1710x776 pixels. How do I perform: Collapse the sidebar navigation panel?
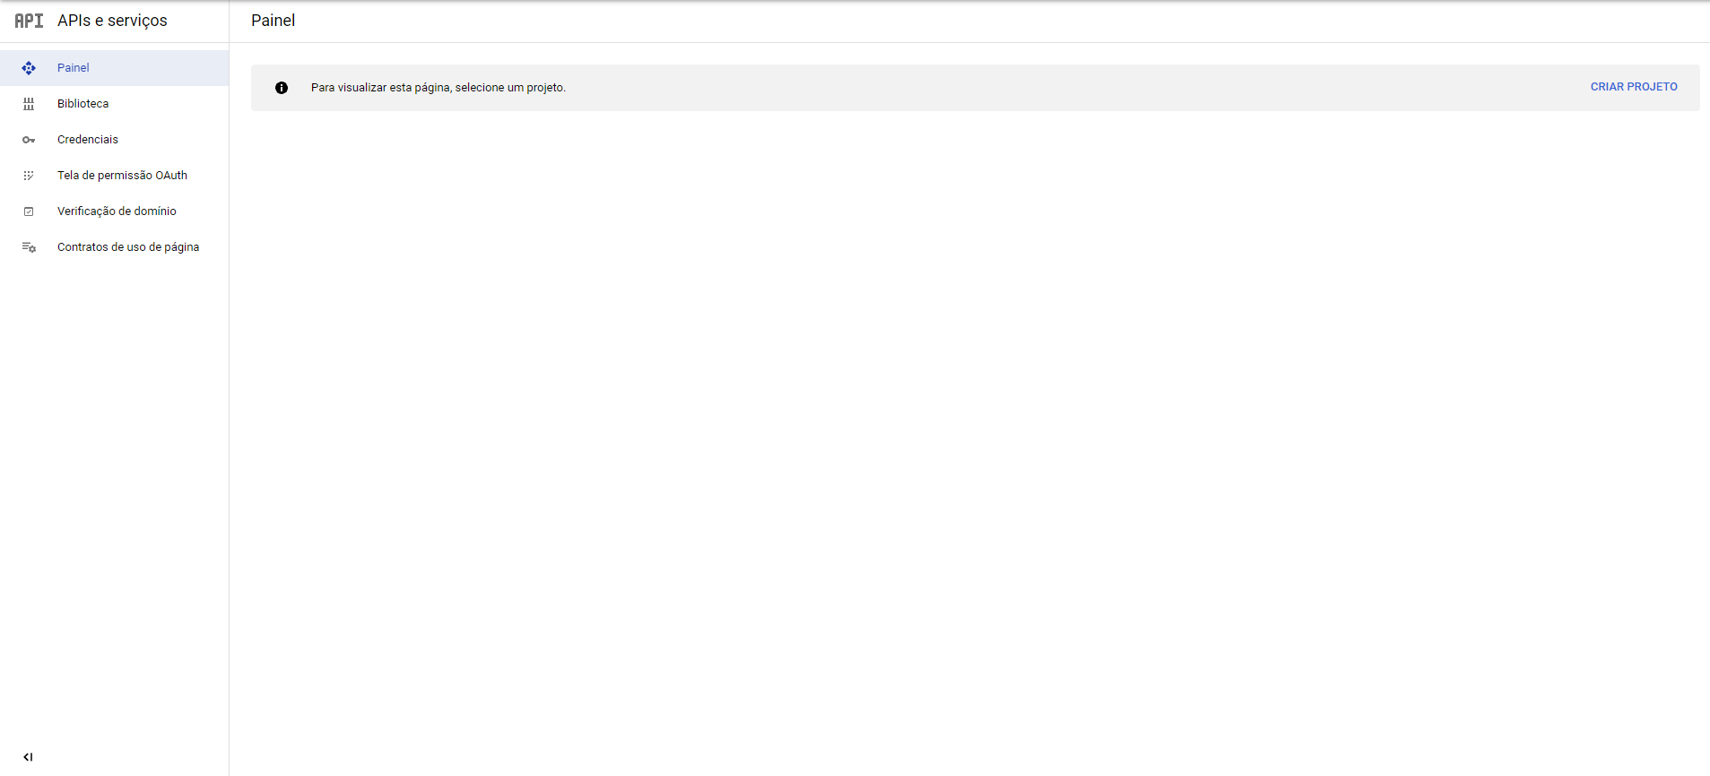pyautogui.click(x=28, y=757)
